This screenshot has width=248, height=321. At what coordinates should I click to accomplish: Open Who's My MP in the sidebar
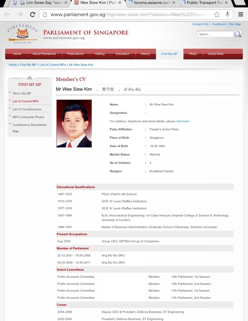click(22, 93)
